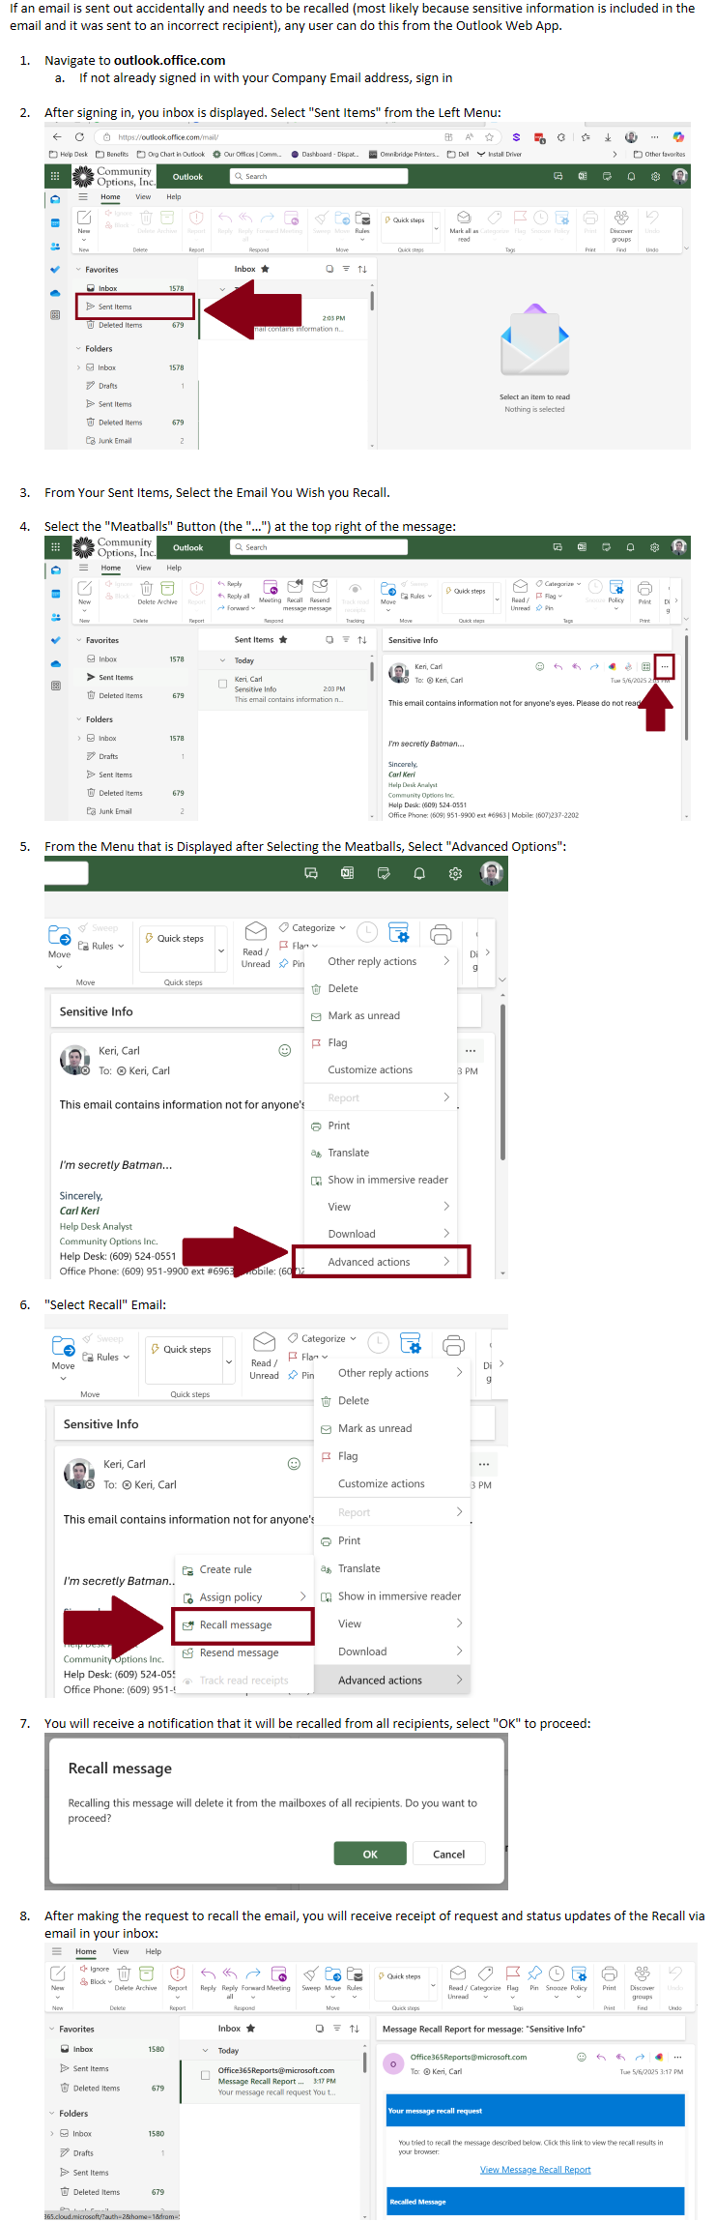715x2222 pixels.
Task: Collapse Favorites chevron in step 2 folder pane
Action: click(x=79, y=270)
